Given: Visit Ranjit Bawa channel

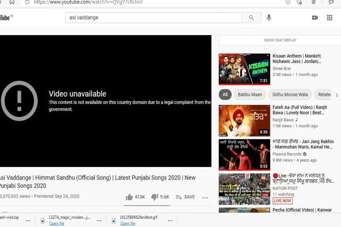Looking at the screenshot, I should (283, 120).
